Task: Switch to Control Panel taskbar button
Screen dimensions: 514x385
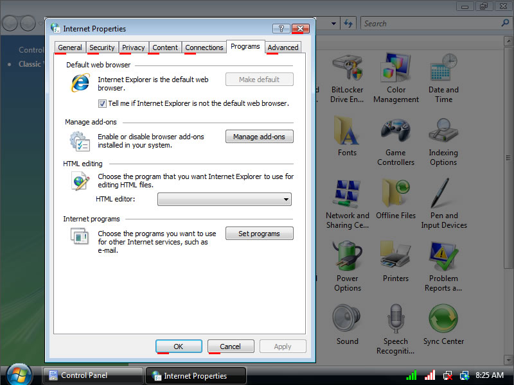Action: (93, 375)
